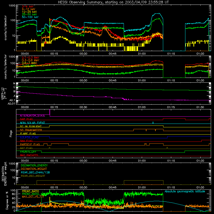Click the red 0.1-0.3 MeV legend label
The image size is (214, 214).
click(30, 58)
